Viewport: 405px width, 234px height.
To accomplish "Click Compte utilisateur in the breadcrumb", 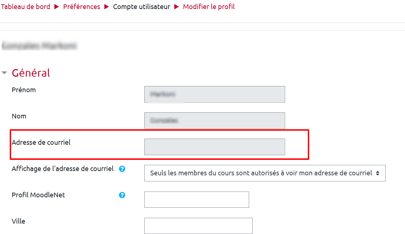I will pyautogui.click(x=141, y=7).
